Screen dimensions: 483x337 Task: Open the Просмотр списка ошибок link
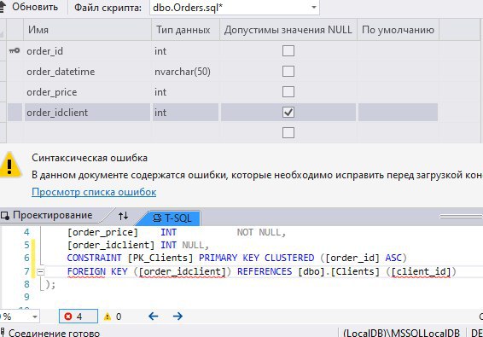pos(94,192)
